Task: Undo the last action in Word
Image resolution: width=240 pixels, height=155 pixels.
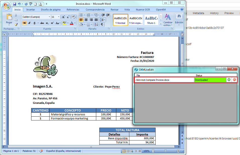Action: [19, 4]
